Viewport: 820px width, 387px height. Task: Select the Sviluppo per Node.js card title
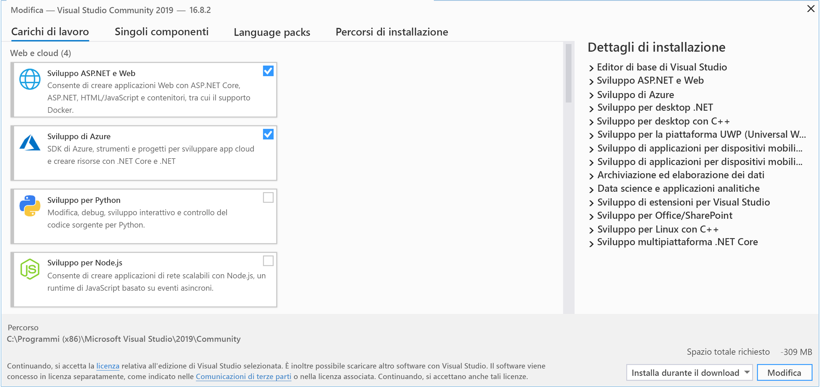click(x=85, y=263)
